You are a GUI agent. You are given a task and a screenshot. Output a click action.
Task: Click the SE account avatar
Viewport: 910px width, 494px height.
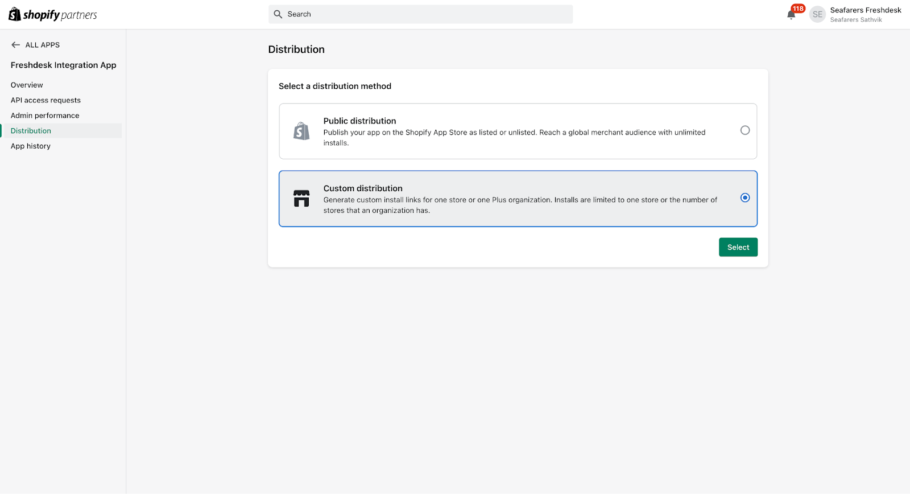(817, 14)
